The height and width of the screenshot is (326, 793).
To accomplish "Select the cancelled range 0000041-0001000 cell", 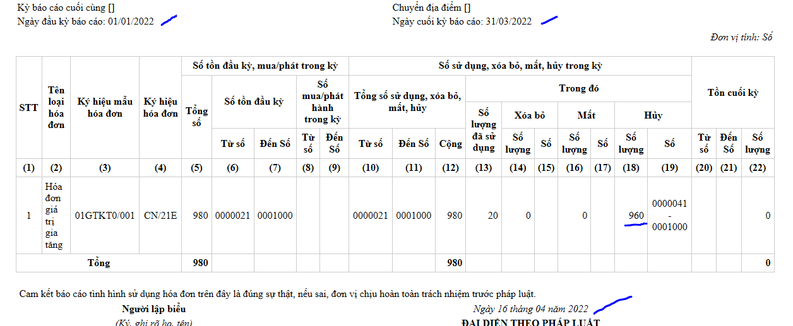I will 669,216.
